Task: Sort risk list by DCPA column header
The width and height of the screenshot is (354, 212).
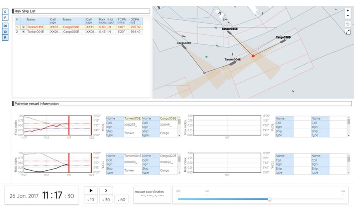Action: pos(136,21)
